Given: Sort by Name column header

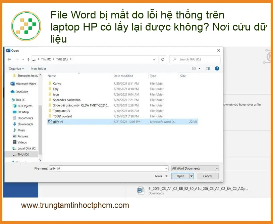Looking at the screenshot, I should coord(52,76).
